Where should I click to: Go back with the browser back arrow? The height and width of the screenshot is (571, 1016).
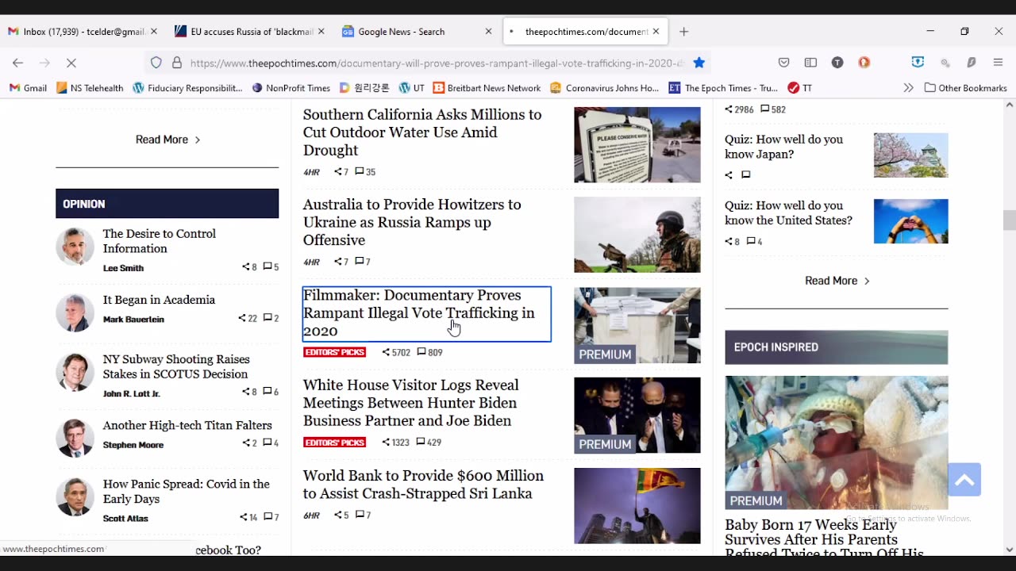[17, 63]
